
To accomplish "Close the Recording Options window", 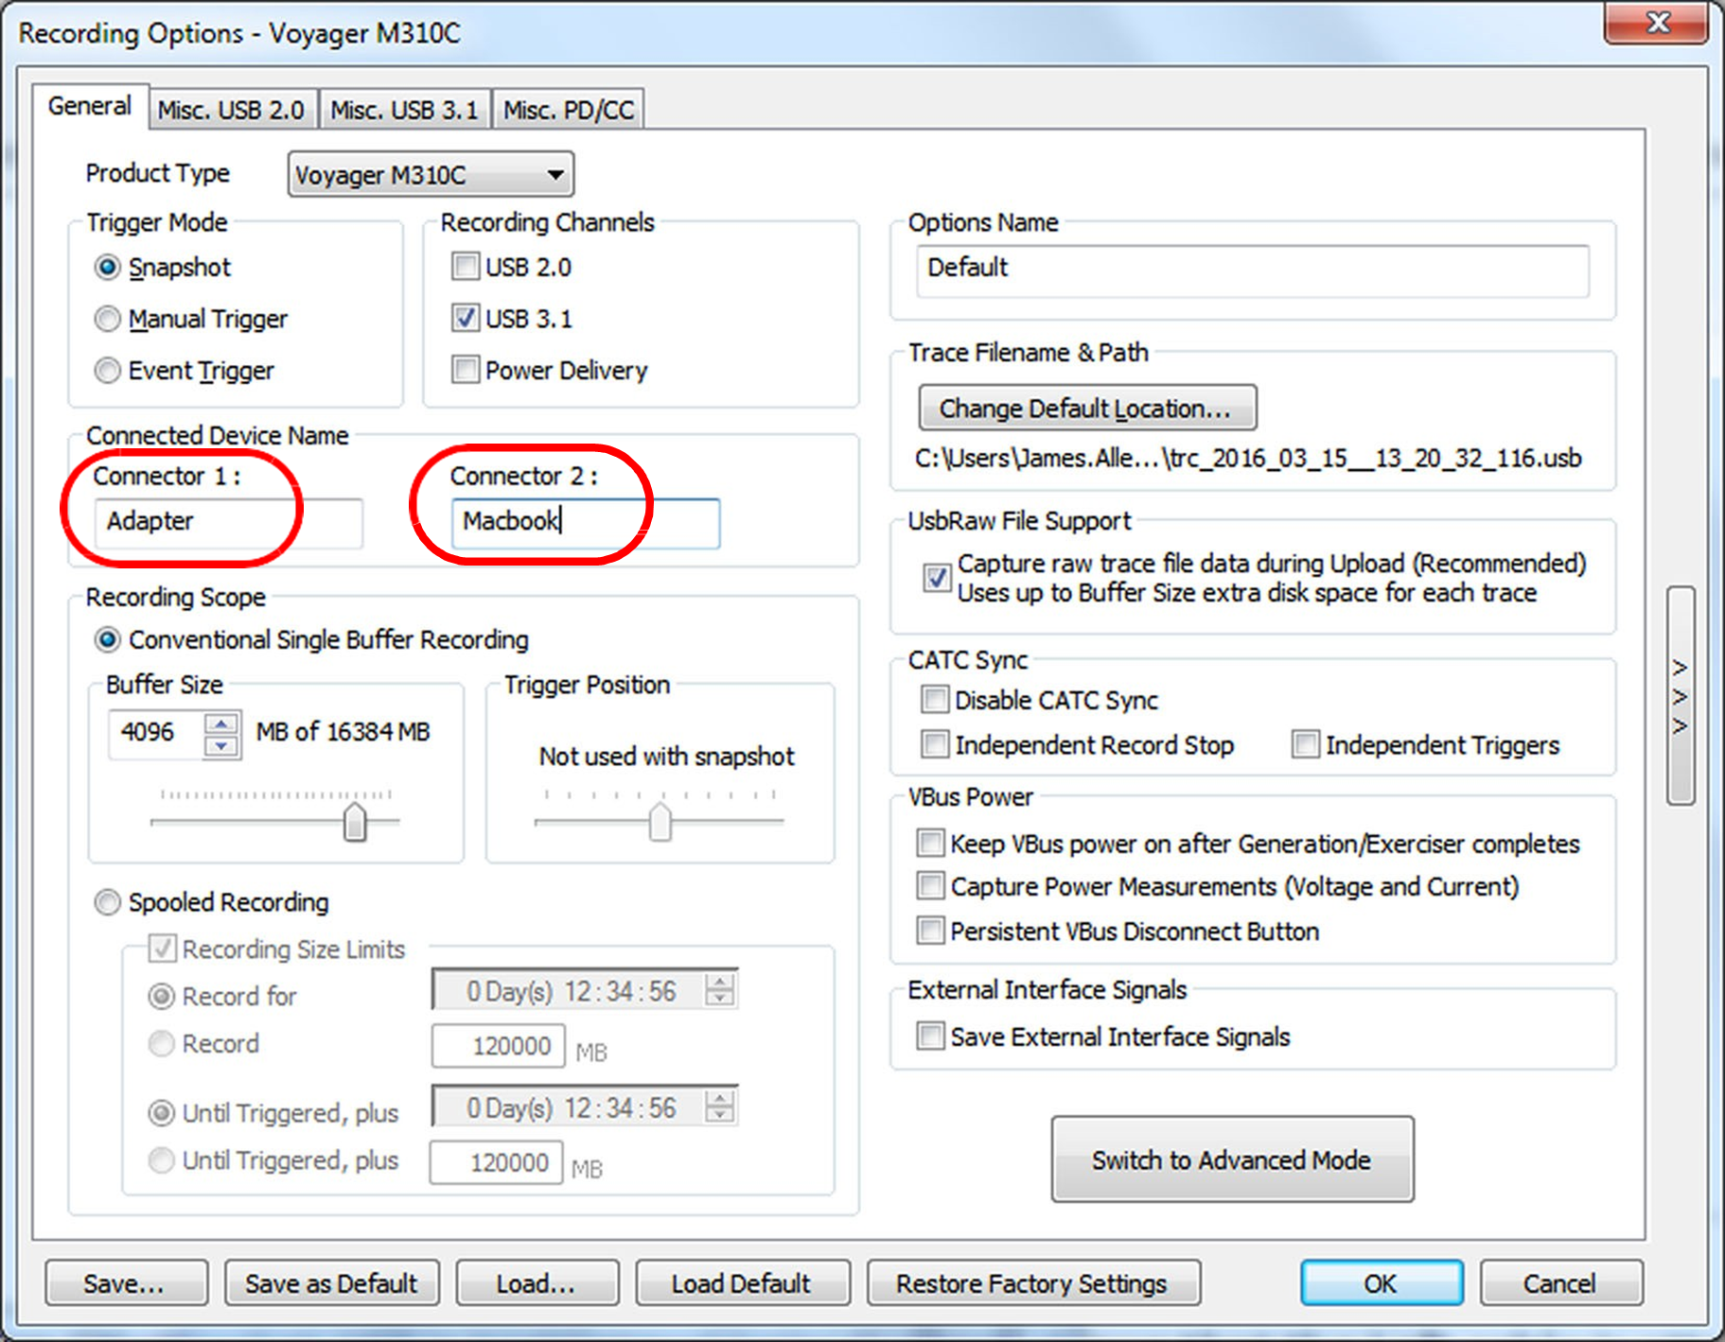I will pyautogui.click(x=1657, y=23).
